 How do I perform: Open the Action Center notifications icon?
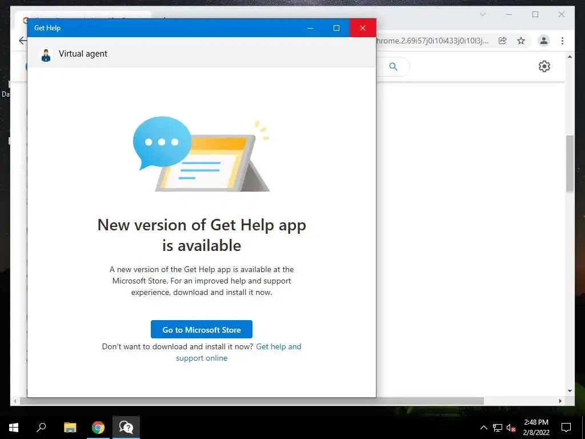pos(566,428)
